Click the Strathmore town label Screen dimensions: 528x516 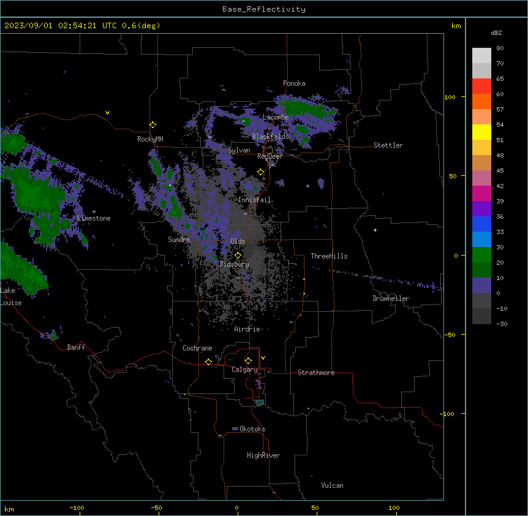(x=316, y=373)
